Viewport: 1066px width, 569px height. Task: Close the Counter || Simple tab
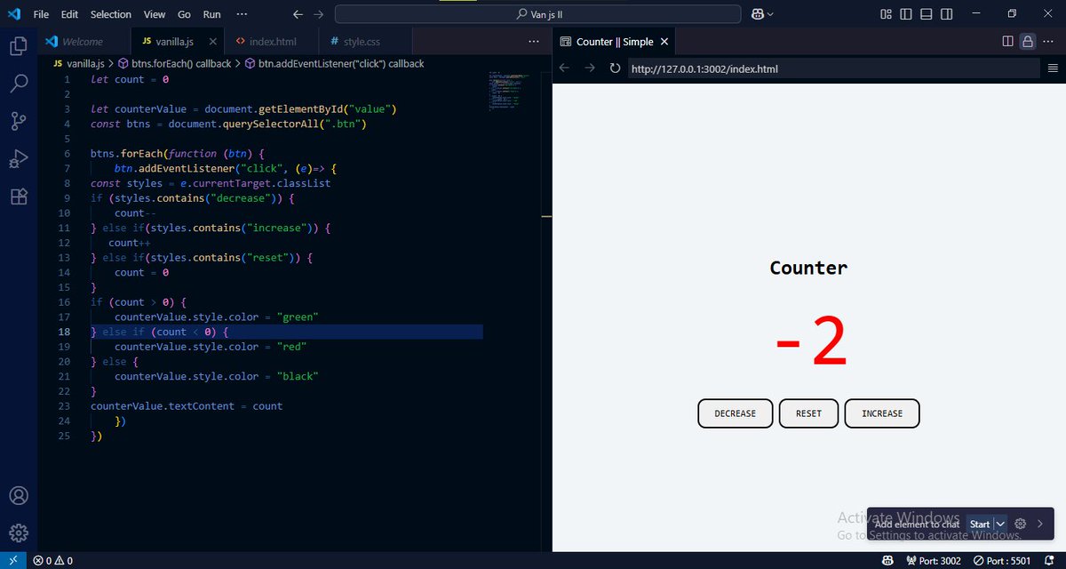[x=664, y=41]
